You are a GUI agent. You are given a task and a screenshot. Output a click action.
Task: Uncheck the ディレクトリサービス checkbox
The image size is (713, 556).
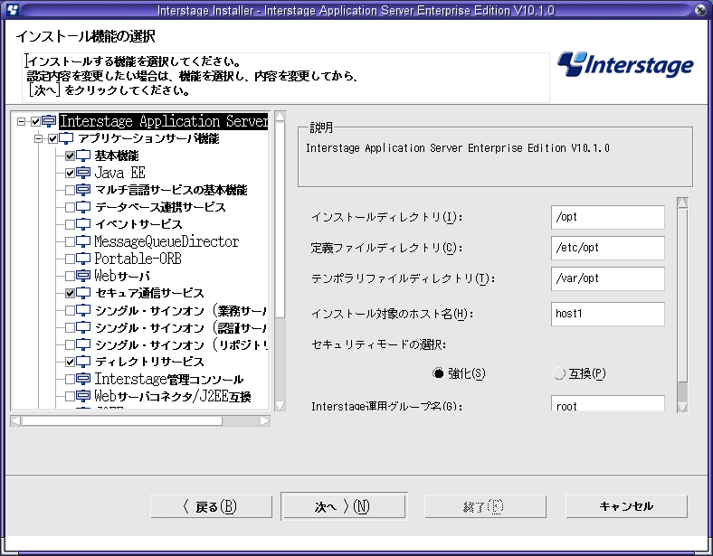tap(70, 362)
